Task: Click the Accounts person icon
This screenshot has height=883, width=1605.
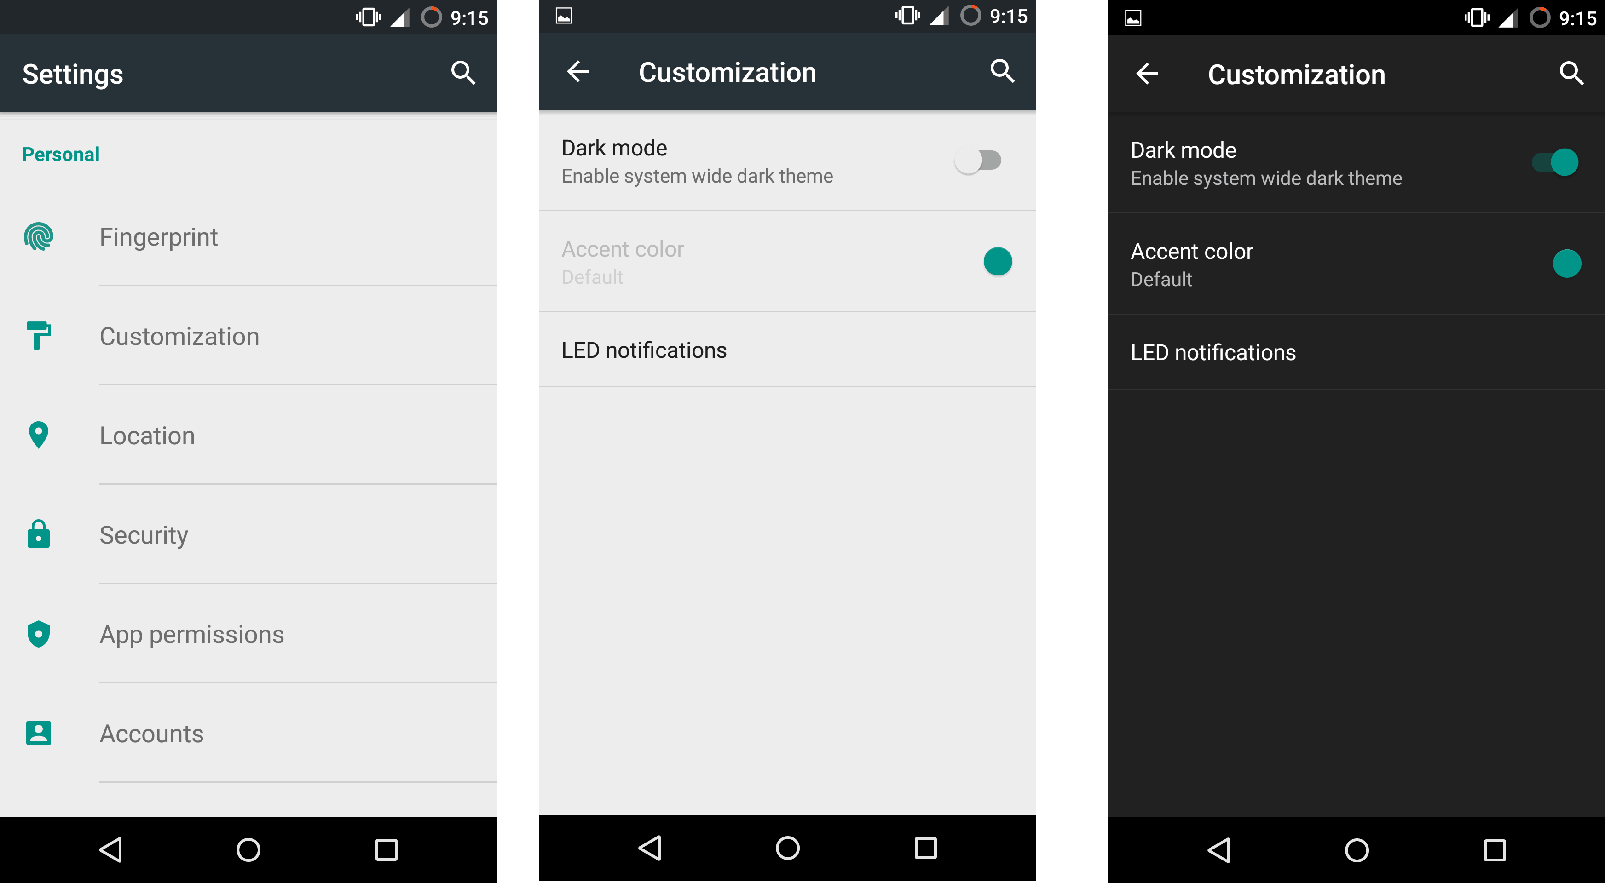Action: pyautogui.click(x=38, y=733)
